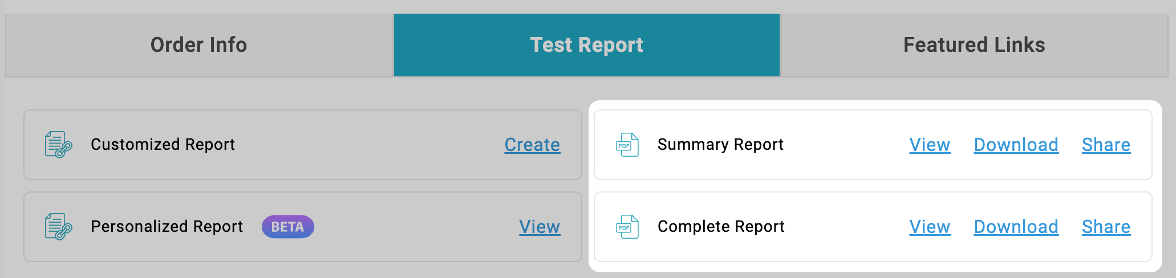View the Complete Report

point(930,227)
